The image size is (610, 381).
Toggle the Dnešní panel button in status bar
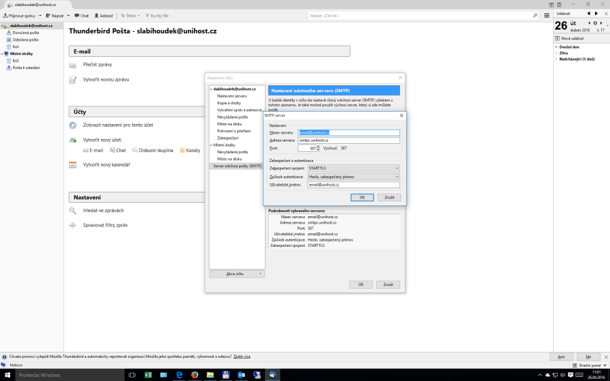coord(590,365)
